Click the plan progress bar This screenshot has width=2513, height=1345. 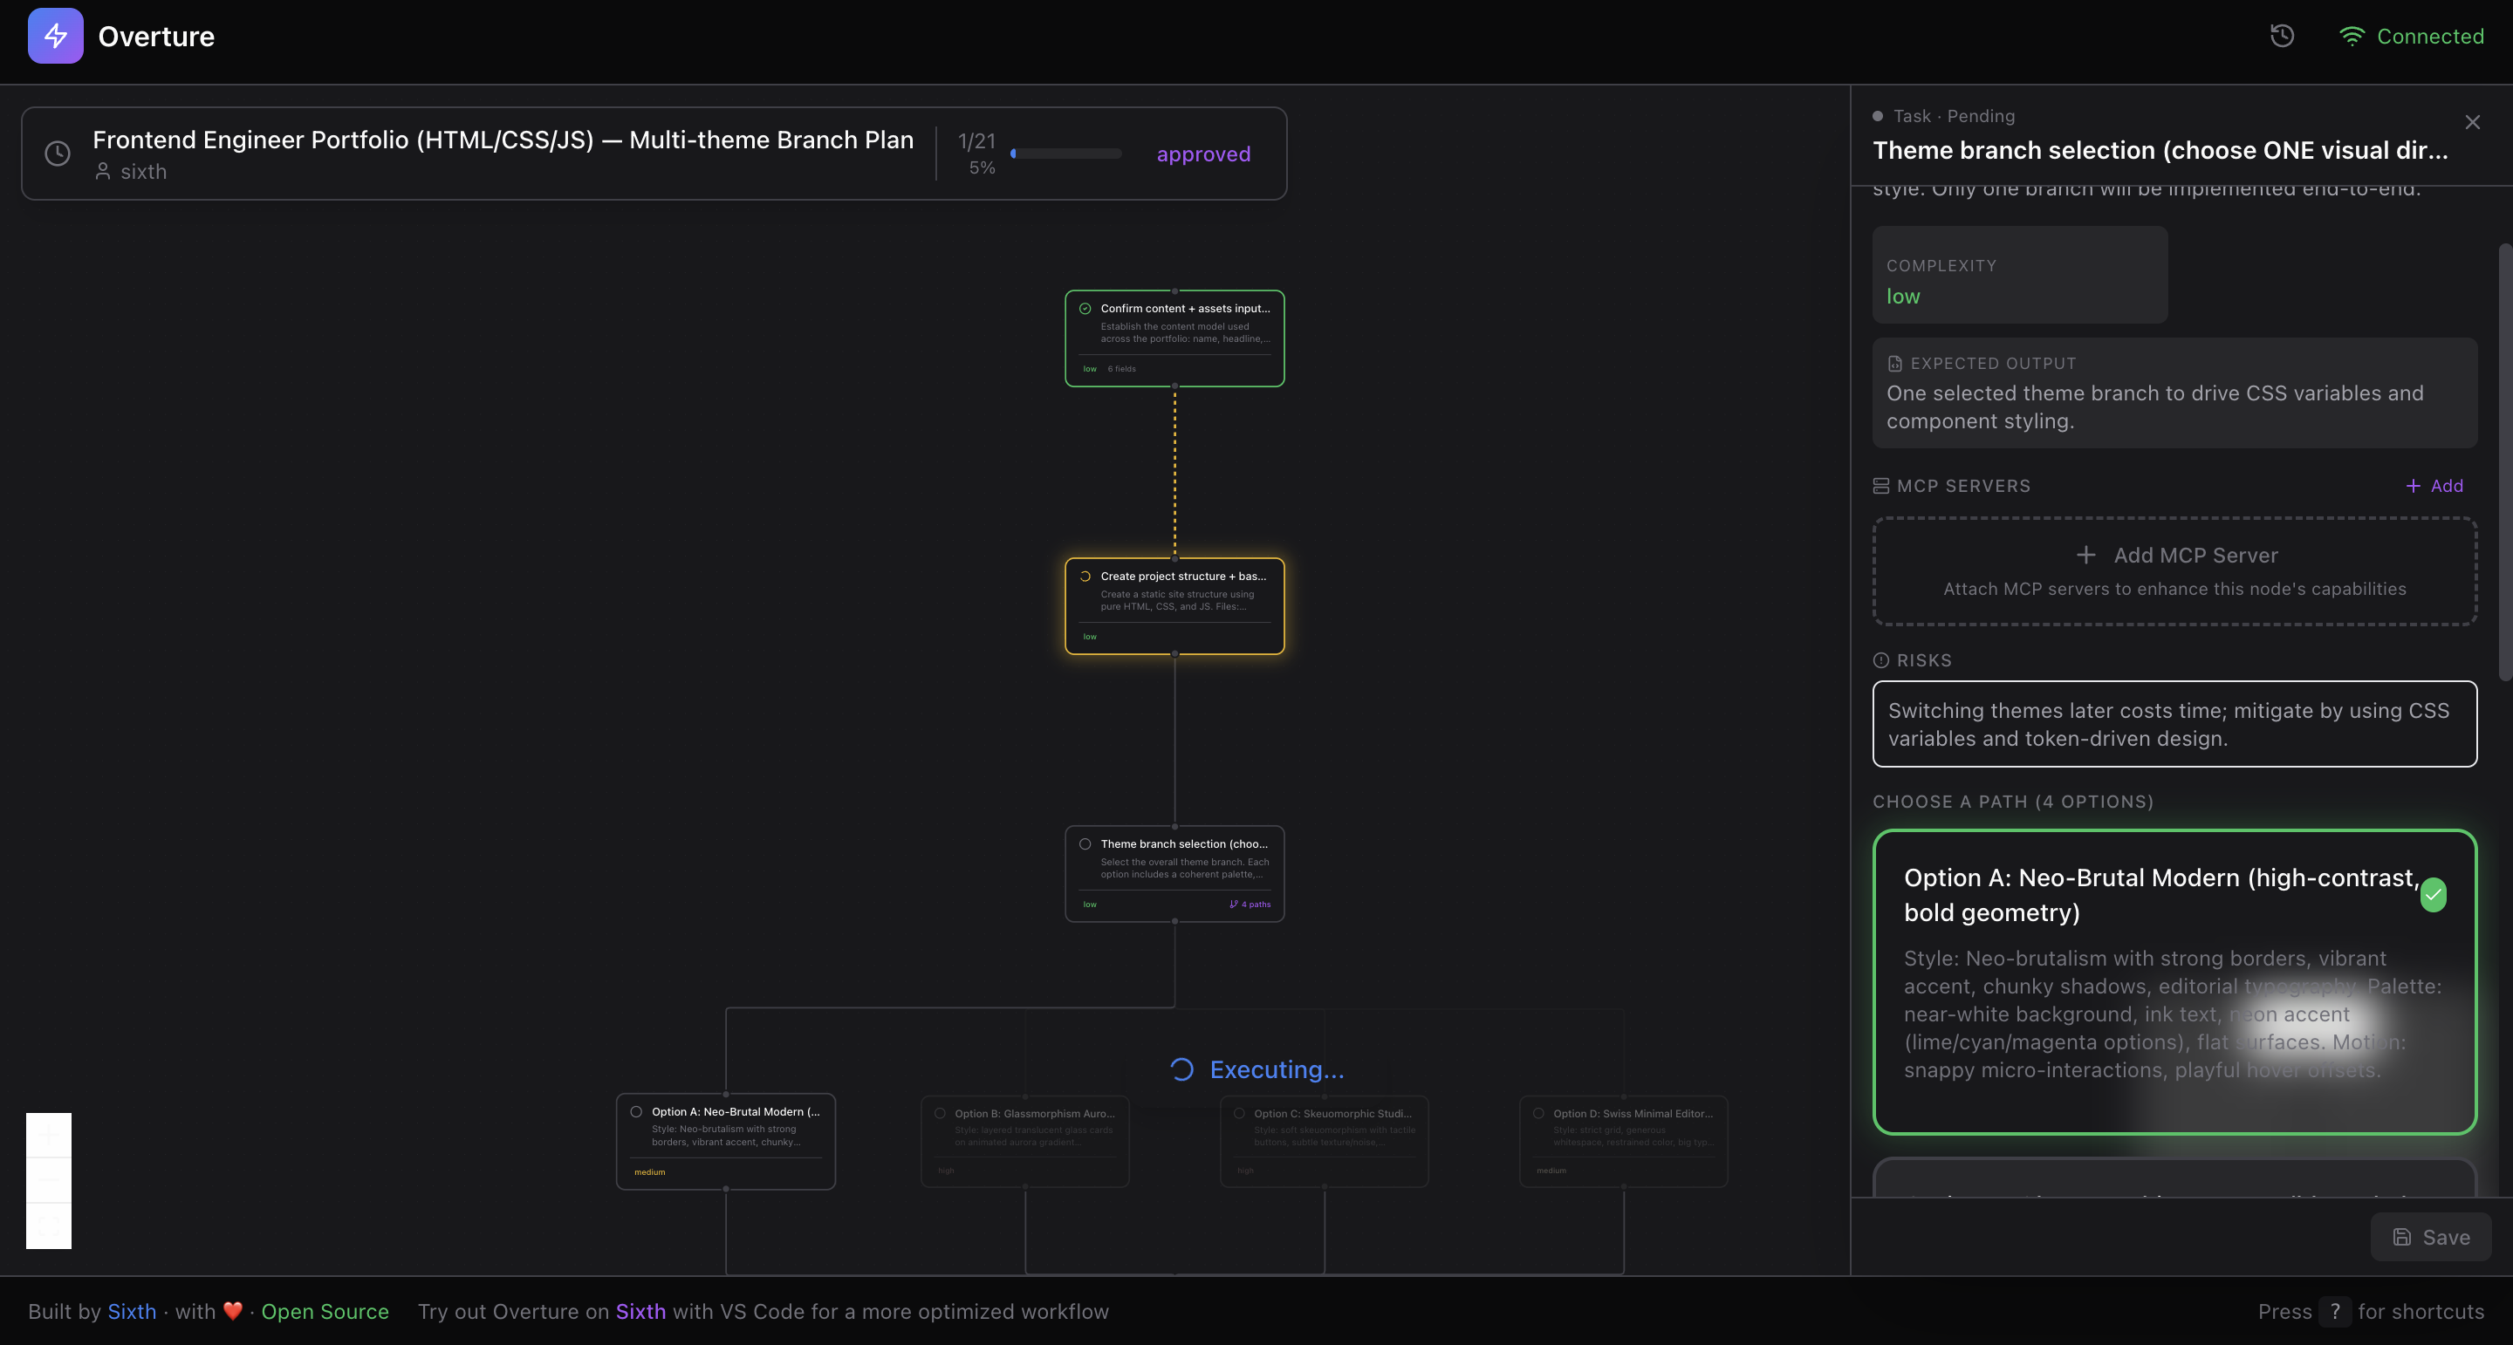1066,154
